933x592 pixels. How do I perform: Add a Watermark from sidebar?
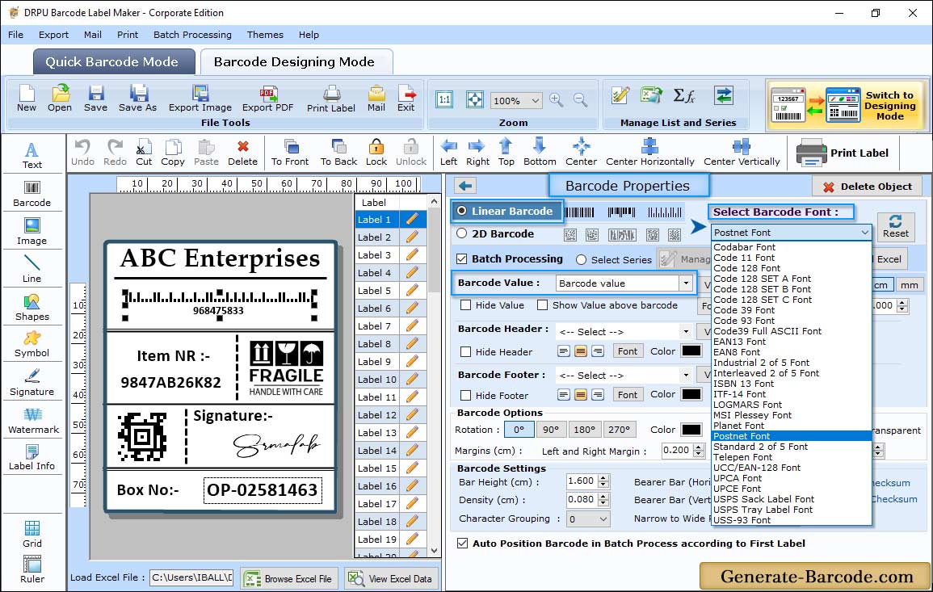tap(33, 421)
